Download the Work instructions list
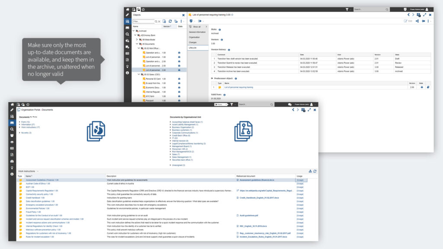The height and width of the screenshot is (249, 443). [310, 170]
